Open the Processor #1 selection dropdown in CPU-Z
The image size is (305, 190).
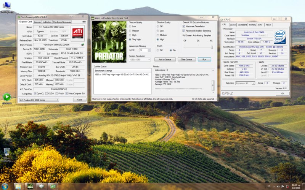245,83
